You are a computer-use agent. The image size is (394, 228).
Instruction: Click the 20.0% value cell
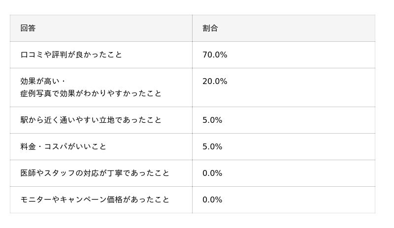215,81
